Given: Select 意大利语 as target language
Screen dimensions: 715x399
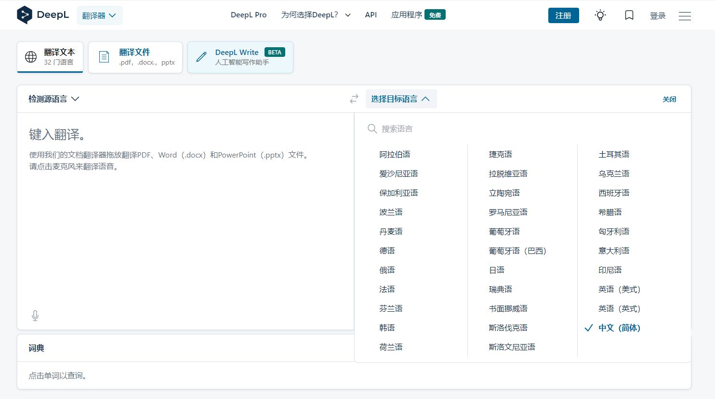Looking at the screenshot, I should [x=614, y=251].
